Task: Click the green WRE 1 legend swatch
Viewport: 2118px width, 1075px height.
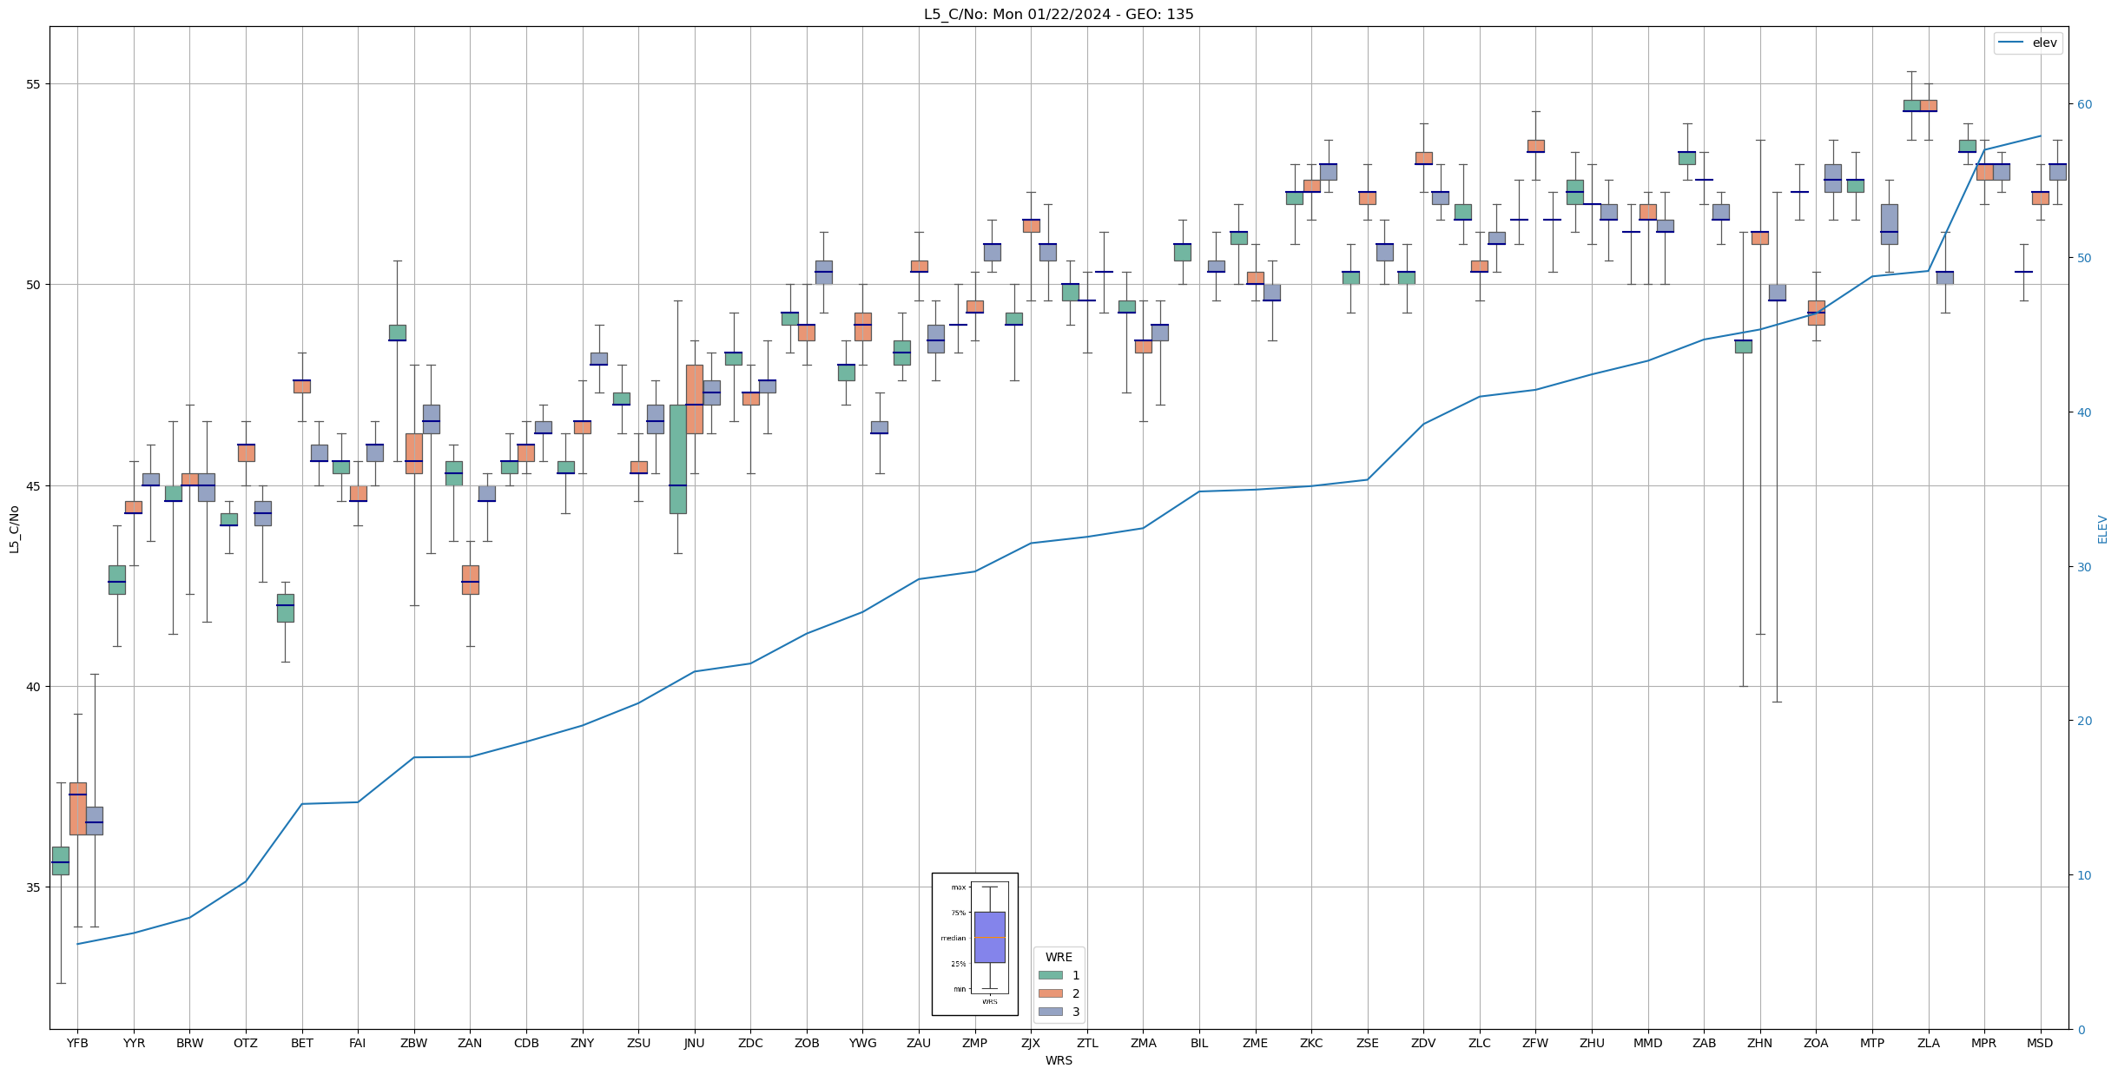Action: point(1050,975)
